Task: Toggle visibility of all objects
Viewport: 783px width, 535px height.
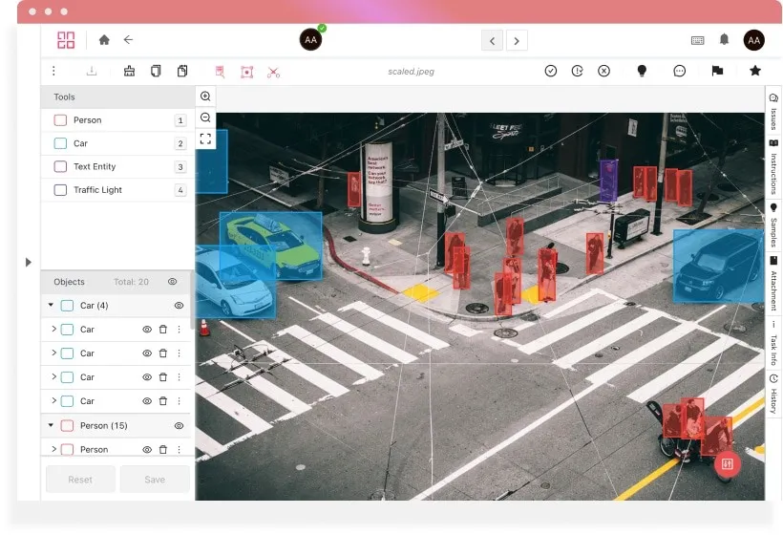Action: (173, 282)
